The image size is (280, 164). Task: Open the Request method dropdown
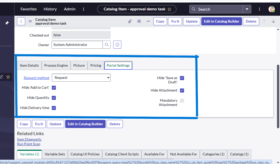click(81, 78)
